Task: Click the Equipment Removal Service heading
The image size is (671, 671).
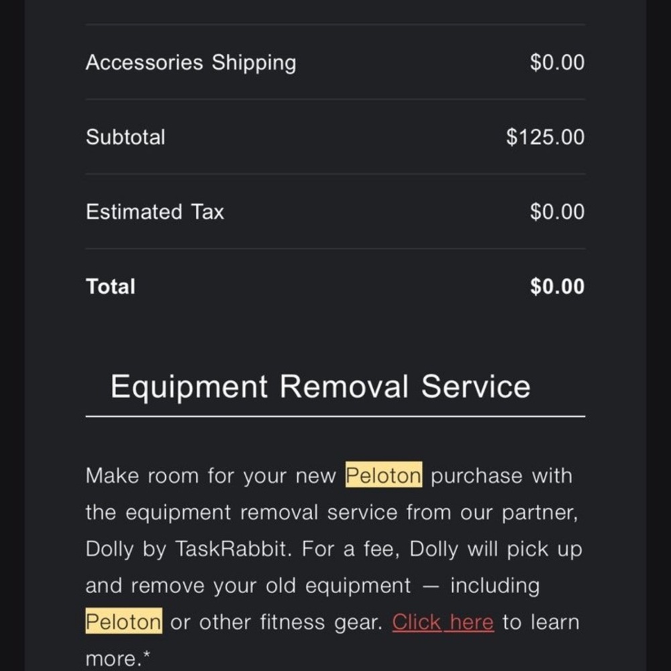Action: 320,386
